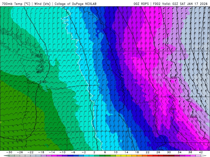The height and width of the screenshot is (157, 210).
Task: Pick the dotted yellow swatch in the color bar
Action: [118, 156]
